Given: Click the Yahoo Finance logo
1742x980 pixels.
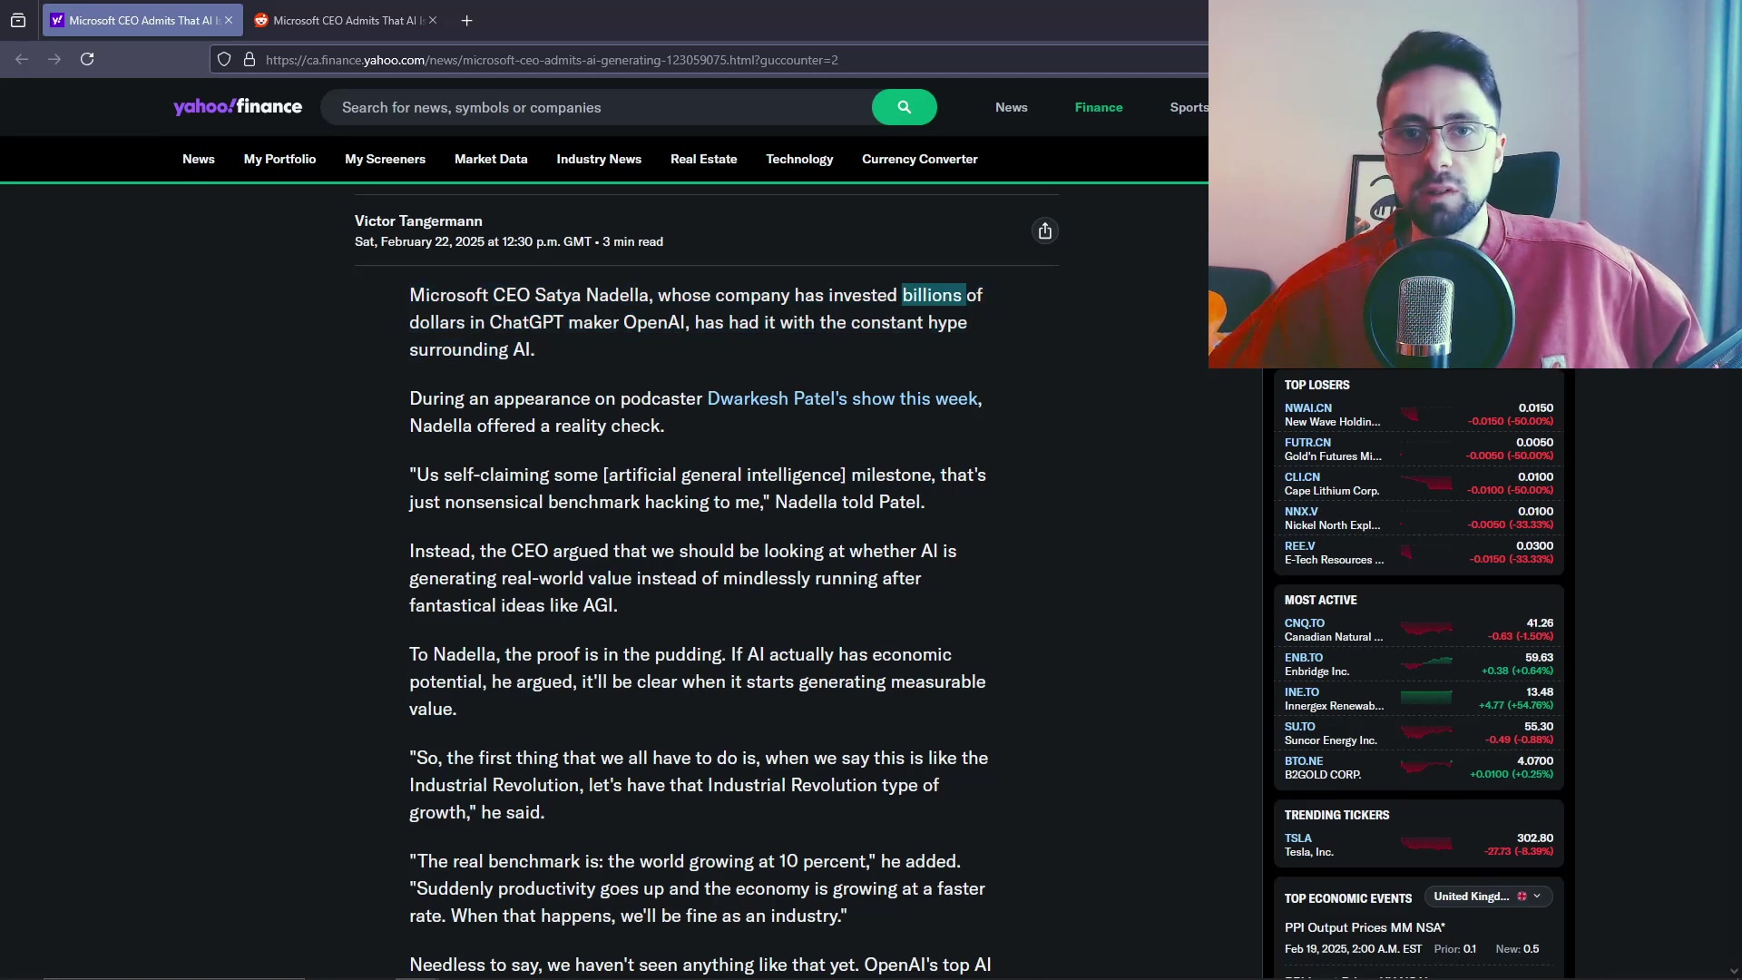Looking at the screenshot, I should pyautogui.click(x=238, y=107).
